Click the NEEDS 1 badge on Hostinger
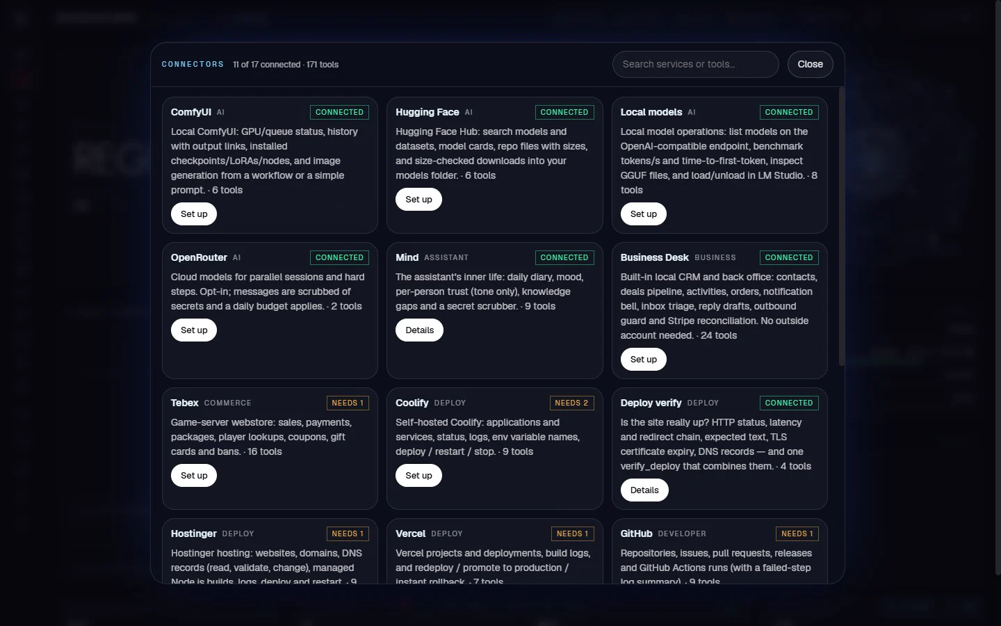 pos(348,533)
